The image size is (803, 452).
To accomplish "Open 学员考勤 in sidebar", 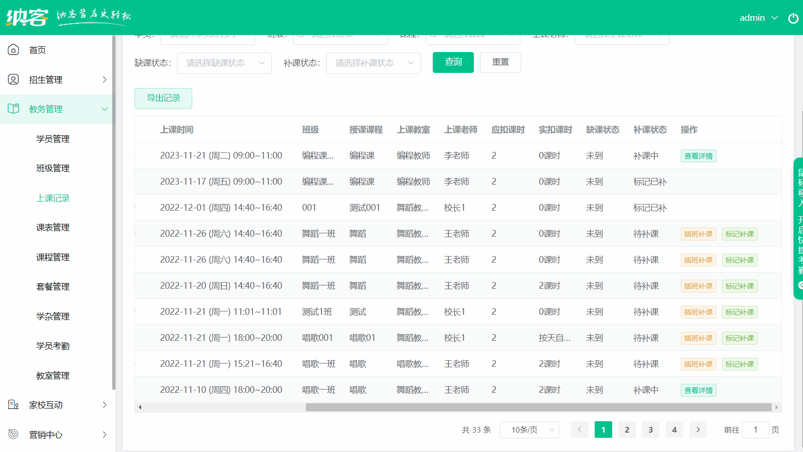I will [53, 346].
